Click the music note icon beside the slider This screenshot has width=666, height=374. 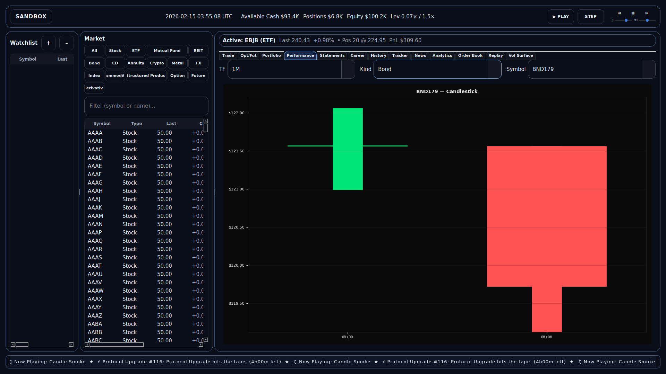[x=613, y=21]
